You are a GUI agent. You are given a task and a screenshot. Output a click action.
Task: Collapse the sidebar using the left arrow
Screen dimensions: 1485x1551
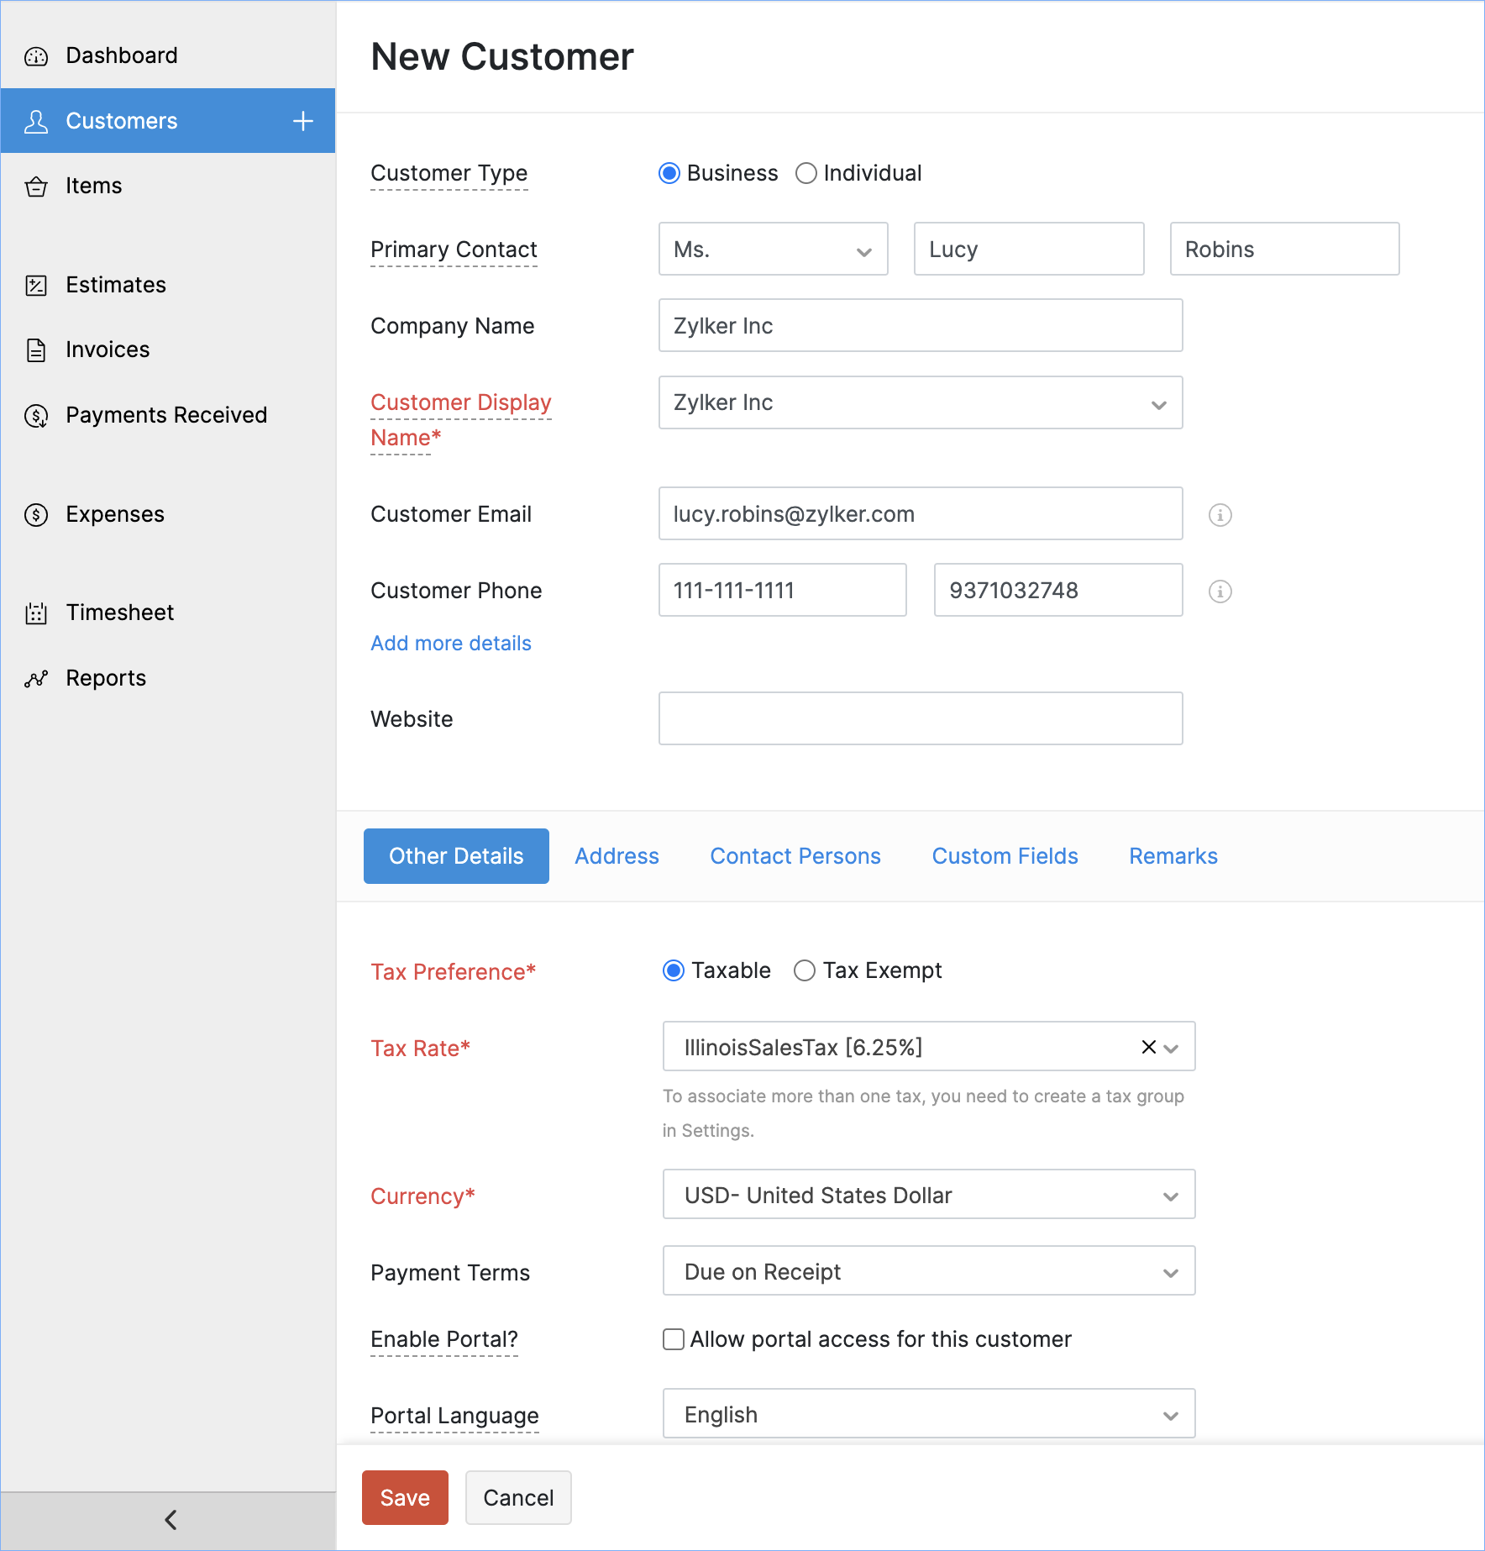(171, 1520)
